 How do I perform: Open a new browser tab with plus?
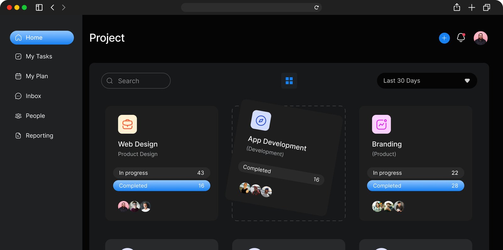[x=472, y=8]
